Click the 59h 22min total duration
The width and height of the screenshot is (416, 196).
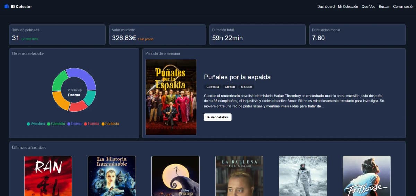(x=227, y=38)
